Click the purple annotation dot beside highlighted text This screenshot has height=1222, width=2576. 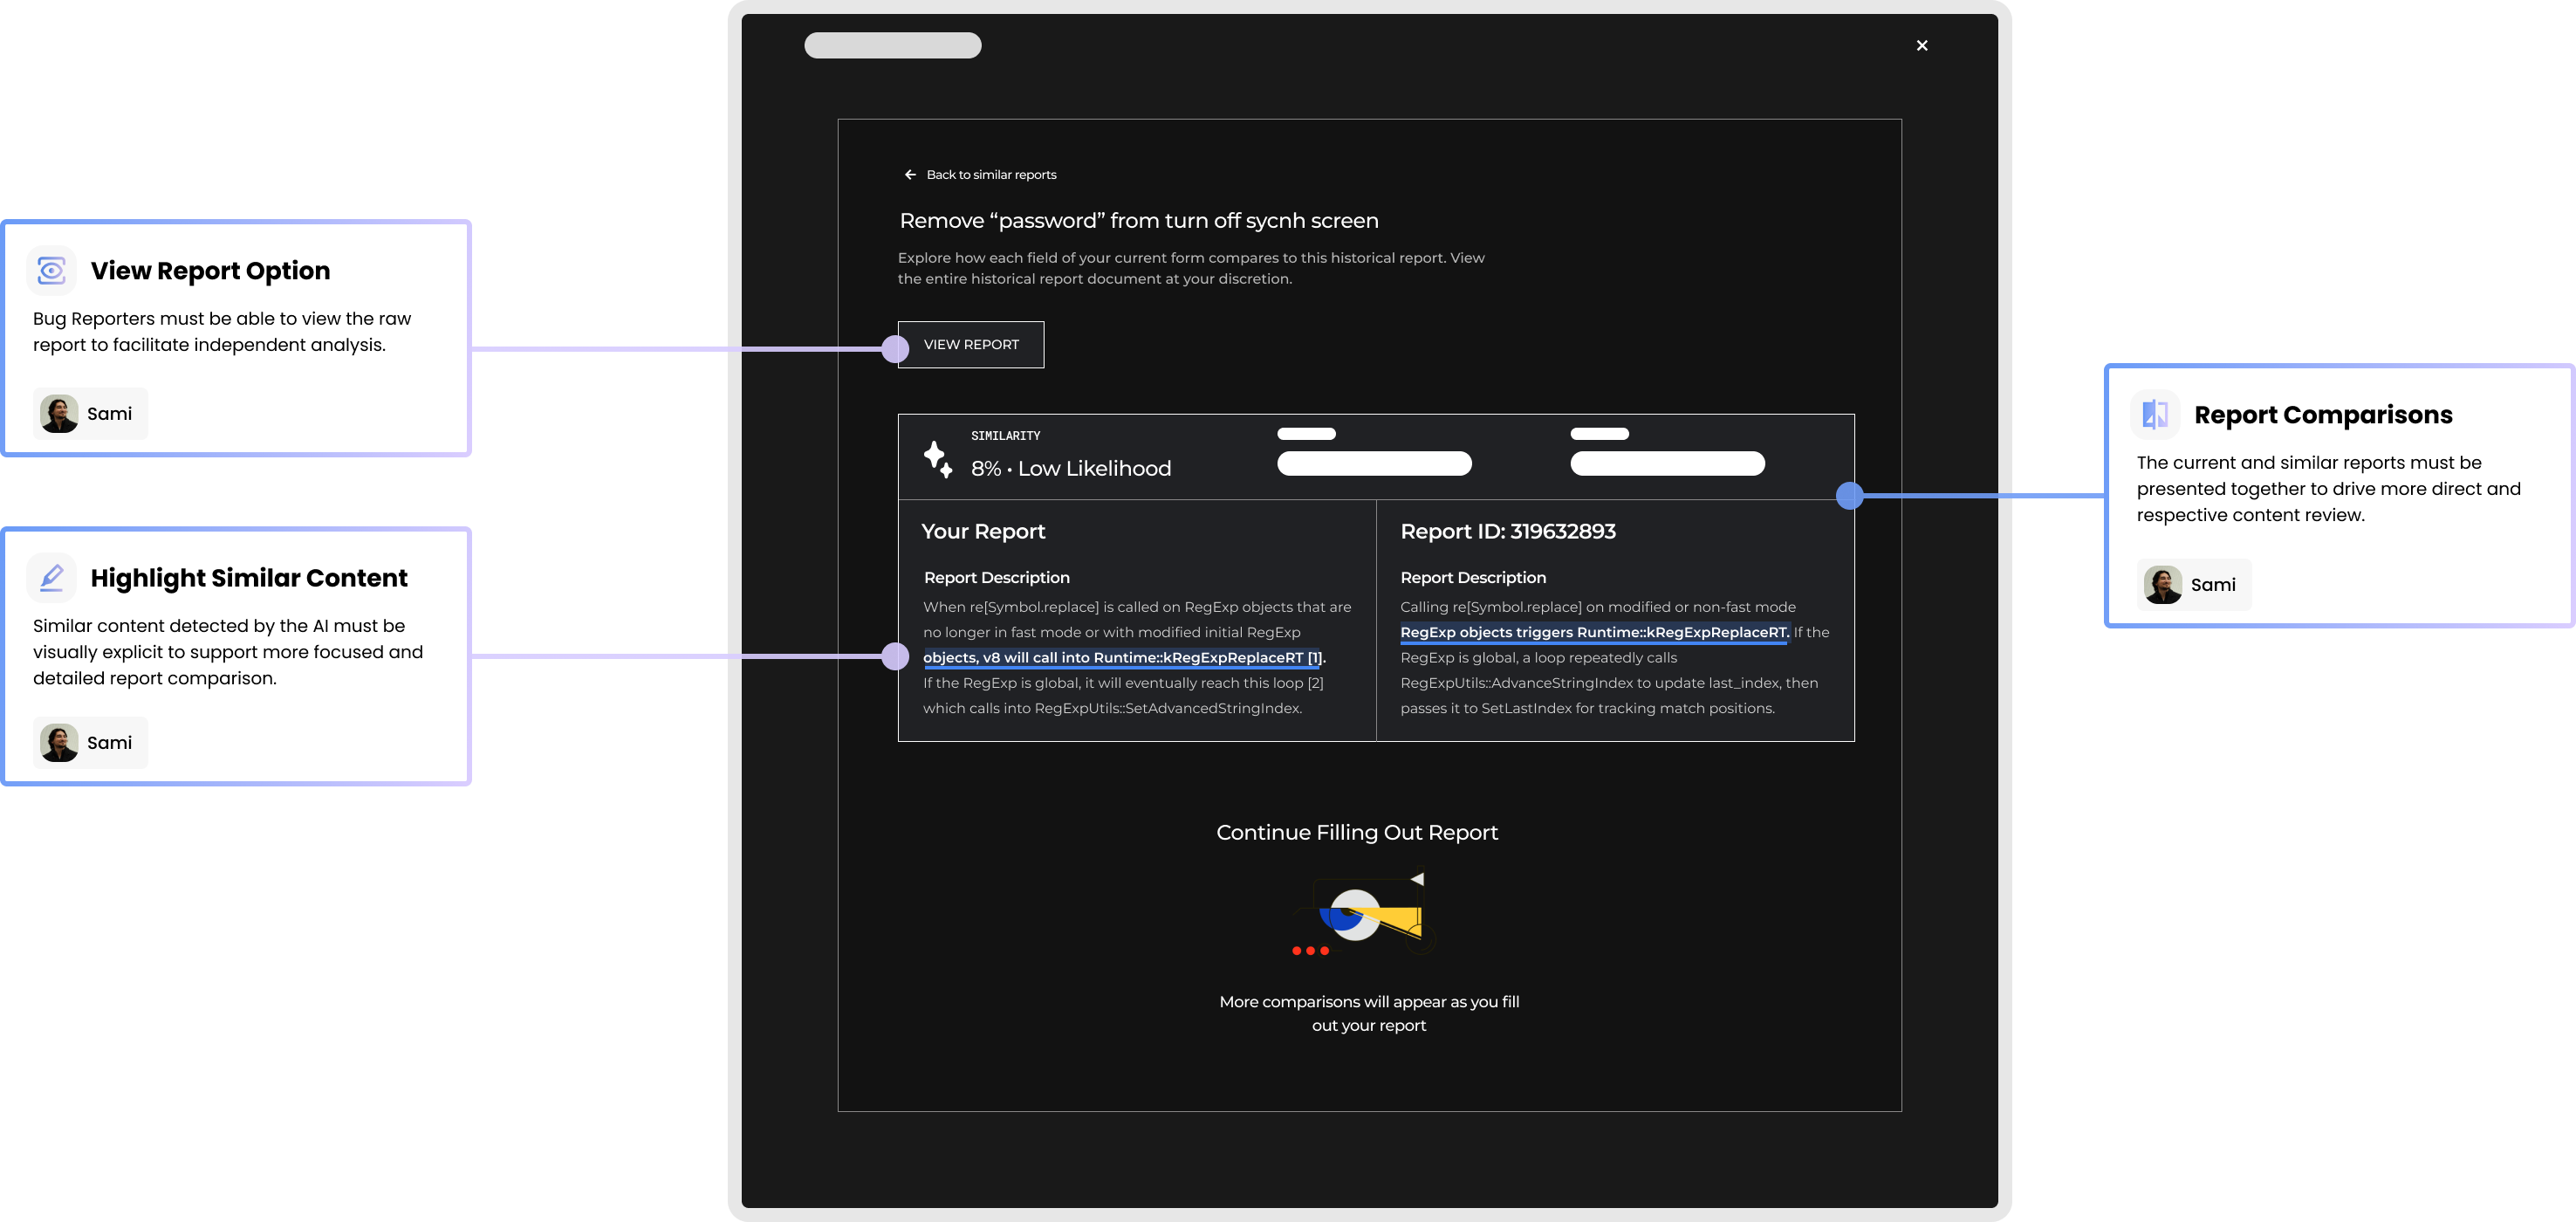[x=895, y=656]
